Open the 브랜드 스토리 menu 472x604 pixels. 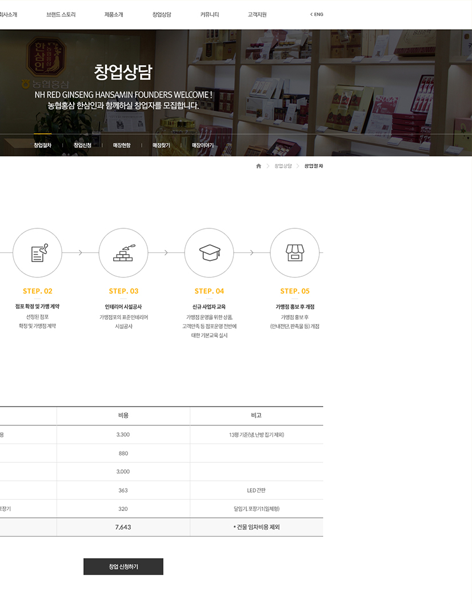coord(61,15)
